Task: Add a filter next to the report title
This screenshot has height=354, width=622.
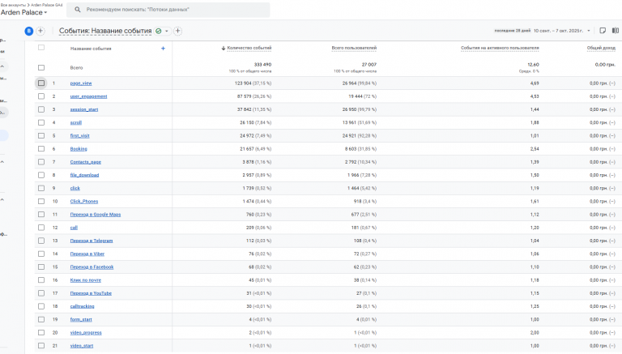Action: click(177, 31)
